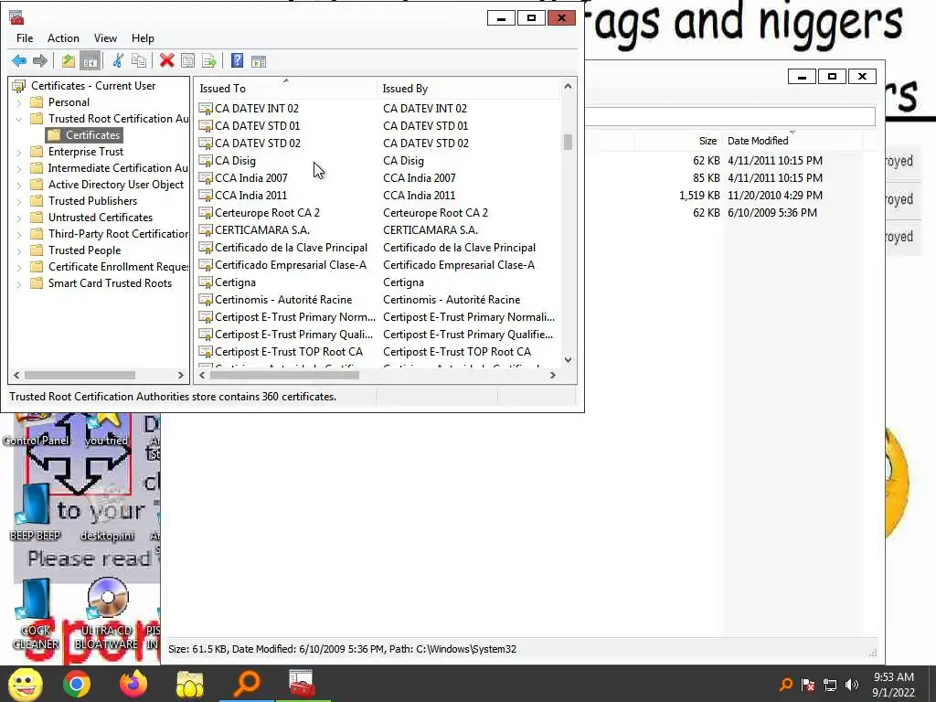The width and height of the screenshot is (936, 702).
Task: Click the desktop.ini desktop icon
Action: click(108, 512)
